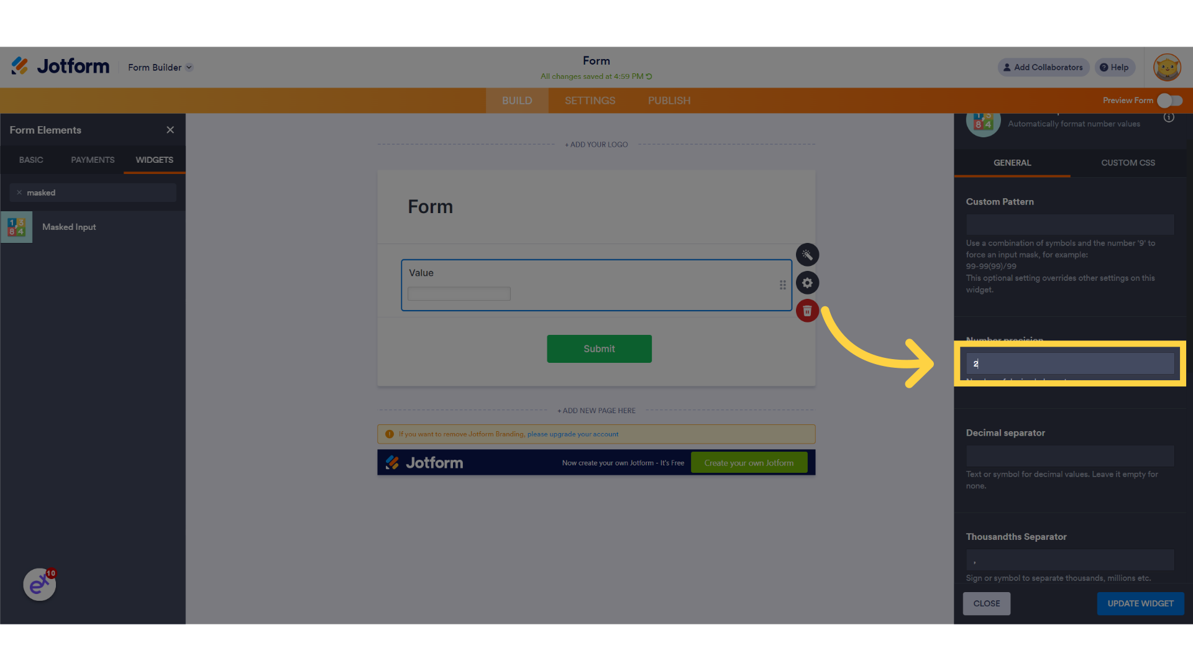Screen dimensions: 1193x671
Task: Click the wrench/edit icon on form field
Action: coord(807,255)
